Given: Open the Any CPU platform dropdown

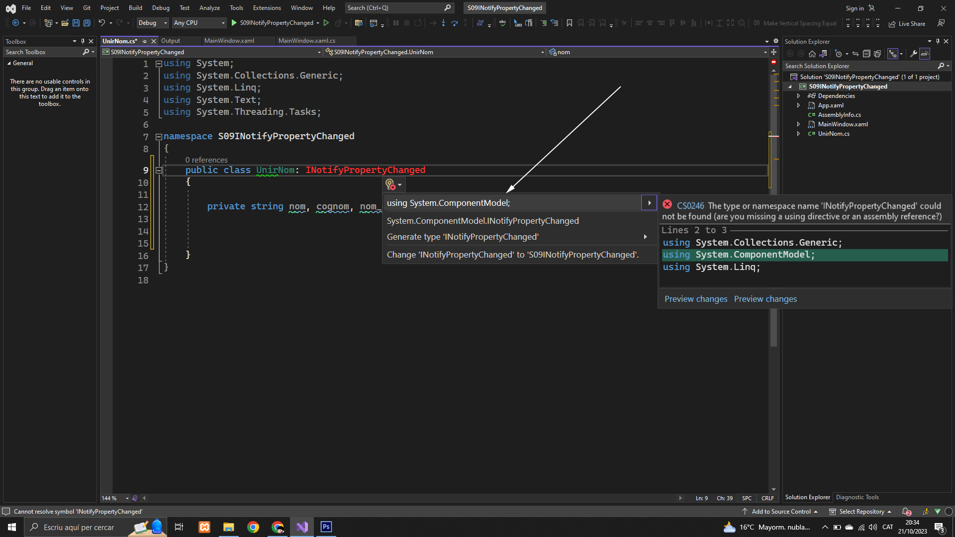Looking at the screenshot, I should coord(199,23).
